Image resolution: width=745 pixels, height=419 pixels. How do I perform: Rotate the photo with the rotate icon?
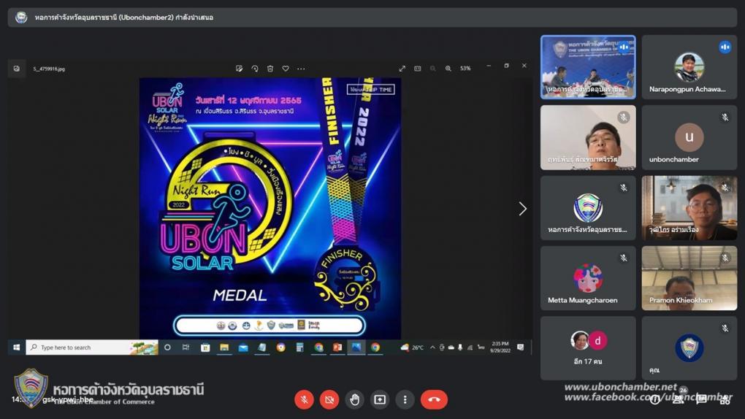click(x=255, y=69)
